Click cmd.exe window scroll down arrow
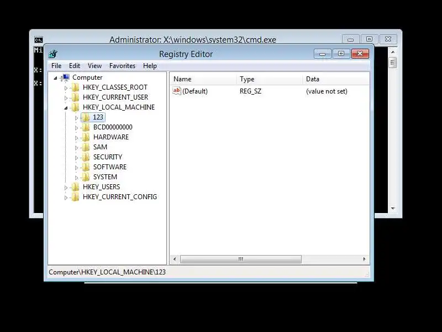 click(x=393, y=209)
